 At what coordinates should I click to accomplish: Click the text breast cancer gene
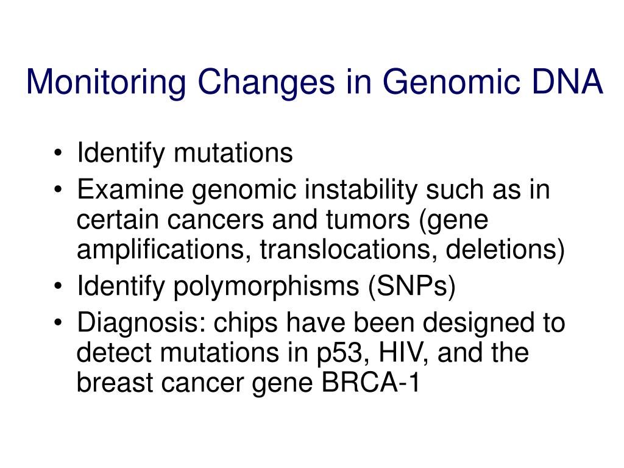click(x=194, y=384)
